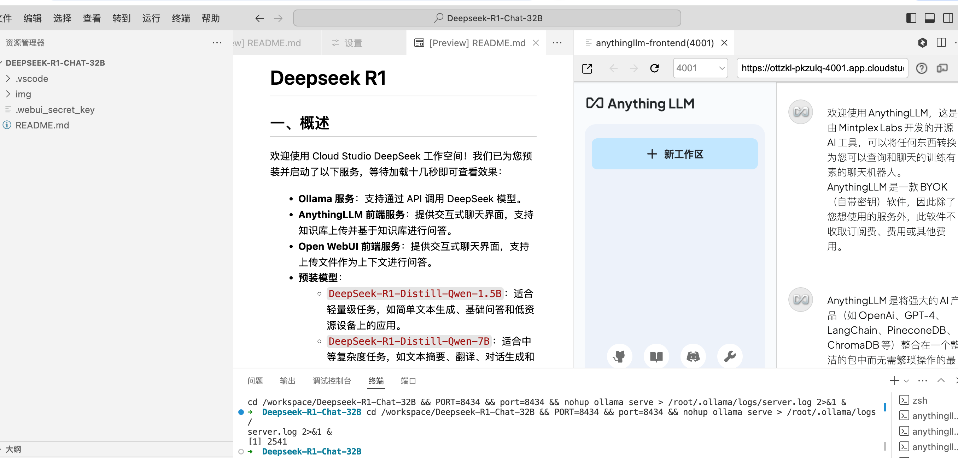Image resolution: width=958 pixels, height=458 pixels.
Task: Open README.md in the explorer
Action: pyautogui.click(x=42, y=125)
